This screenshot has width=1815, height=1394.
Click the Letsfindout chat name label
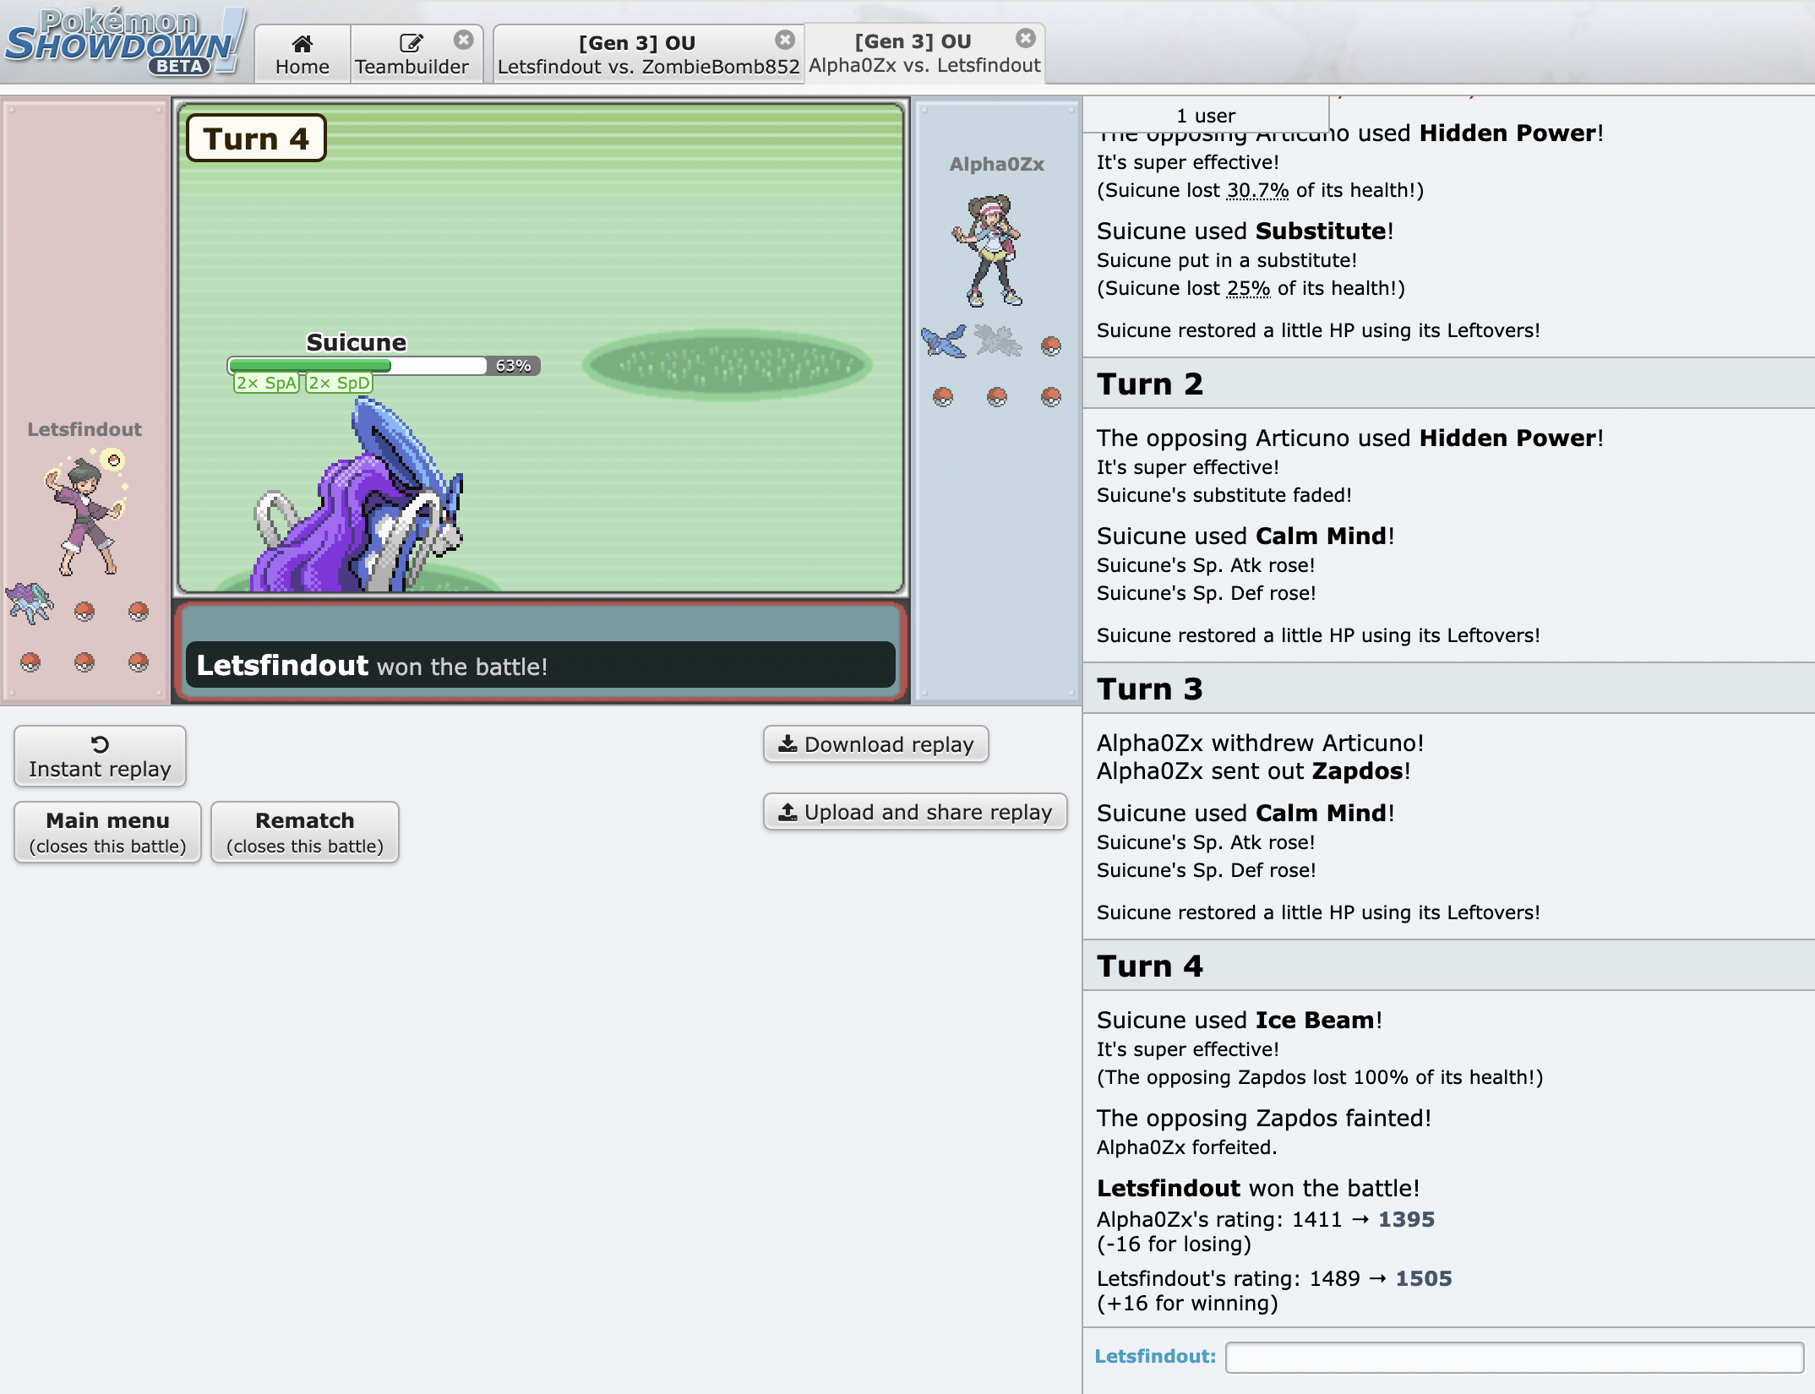point(1155,1356)
